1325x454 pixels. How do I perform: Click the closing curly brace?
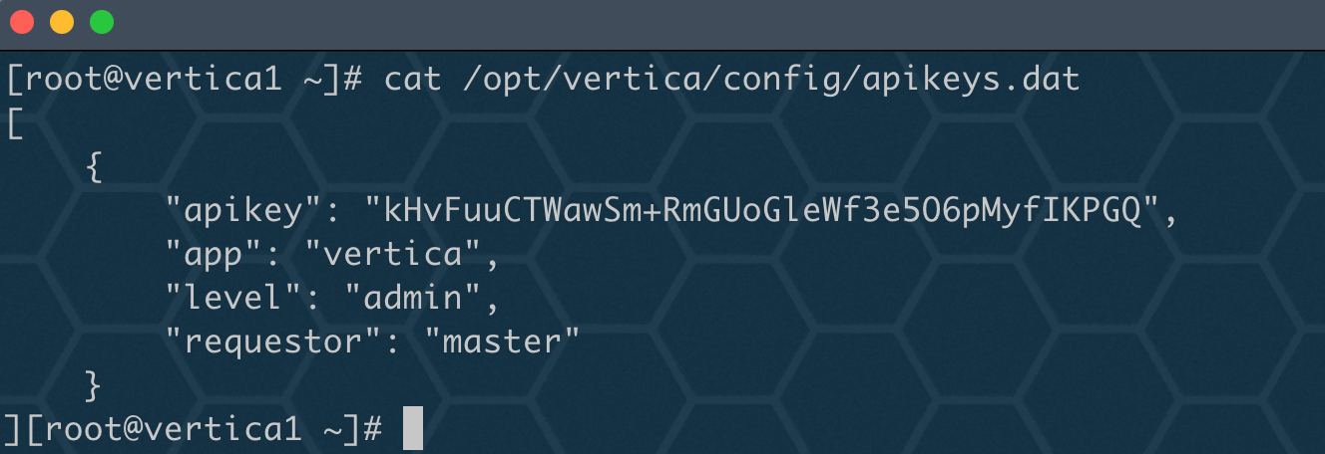click(x=95, y=385)
